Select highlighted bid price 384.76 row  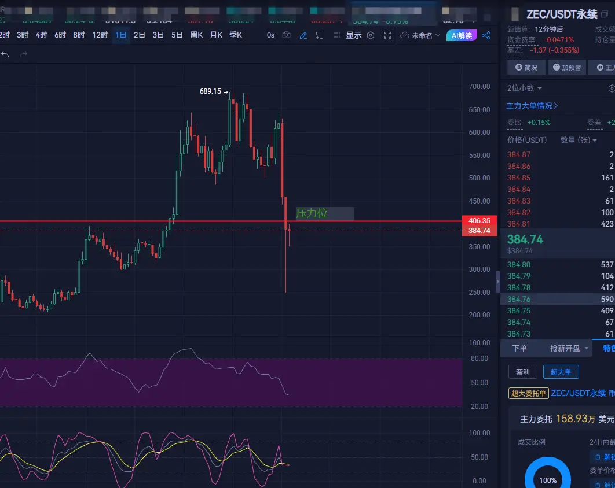tap(557, 300)
